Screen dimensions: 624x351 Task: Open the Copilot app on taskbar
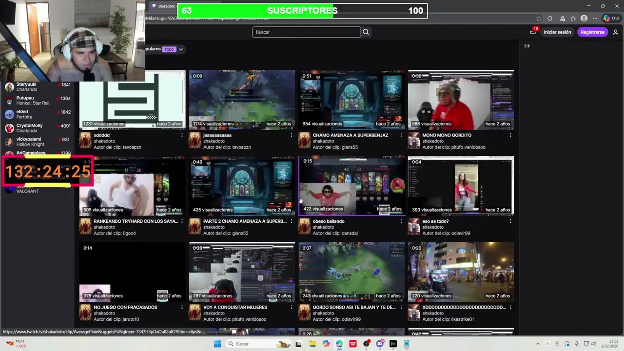click(x=326, y=344)
